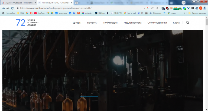Screen dimensions: 208x111
Task: Open a new tab with plus button
Action: point(76,3)
